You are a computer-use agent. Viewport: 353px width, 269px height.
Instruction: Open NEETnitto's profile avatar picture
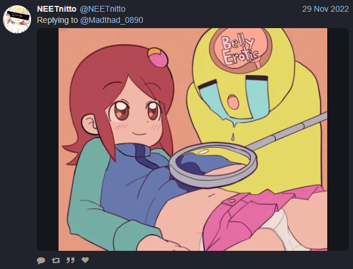pos(17,19)
